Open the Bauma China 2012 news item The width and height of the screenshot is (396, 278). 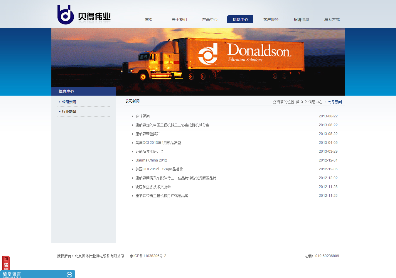click(x=151, y=160)
